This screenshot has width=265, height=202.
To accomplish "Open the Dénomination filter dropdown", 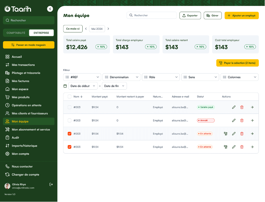I will [x=121, y=77].
